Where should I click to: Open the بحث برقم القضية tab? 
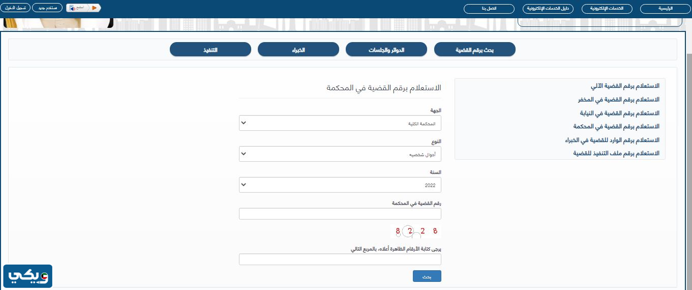pos(474,50)
